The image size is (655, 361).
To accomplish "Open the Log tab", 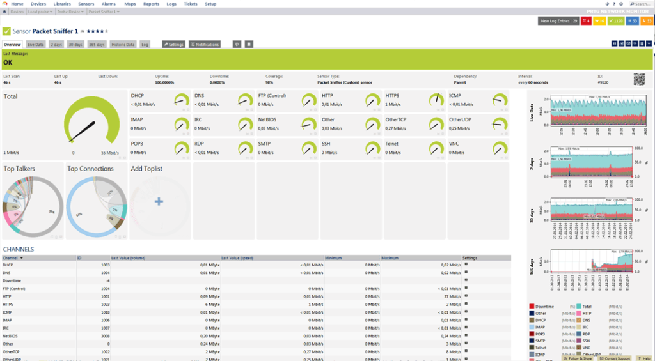I will click(x=145, y=44).
